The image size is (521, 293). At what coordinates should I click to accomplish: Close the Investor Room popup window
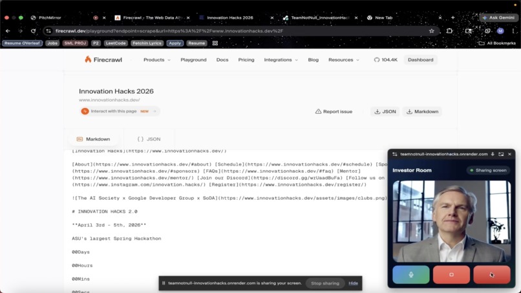[x=510, y=154]
